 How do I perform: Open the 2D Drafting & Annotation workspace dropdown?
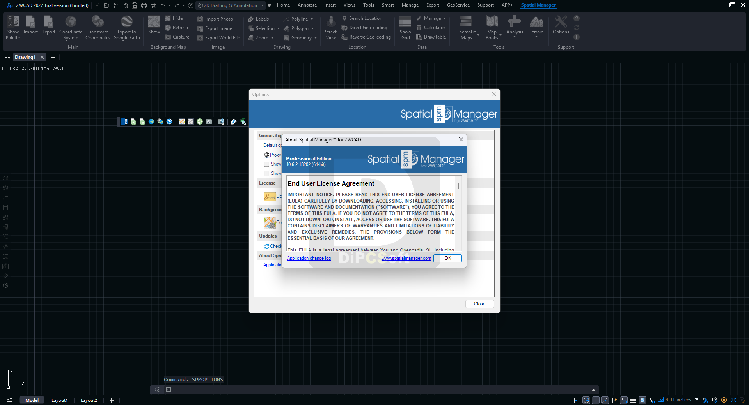pos(231,5)
